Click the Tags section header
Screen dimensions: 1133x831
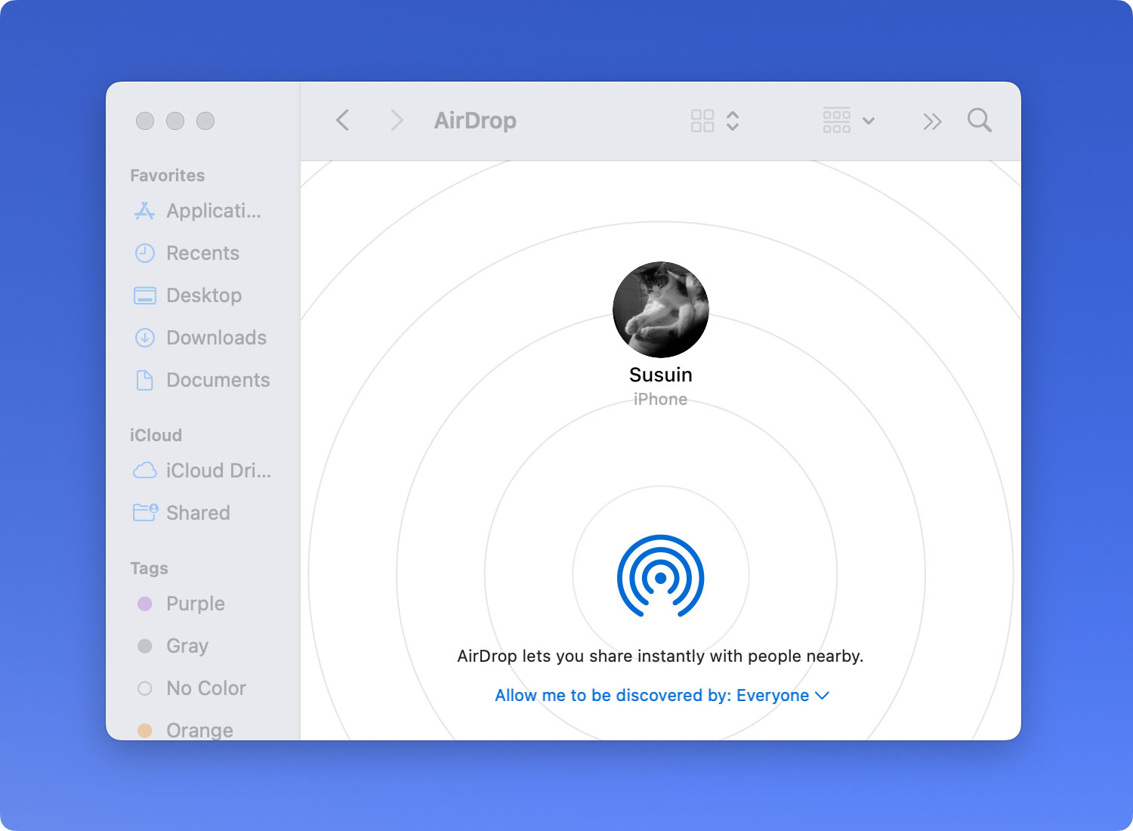[149, 568]
